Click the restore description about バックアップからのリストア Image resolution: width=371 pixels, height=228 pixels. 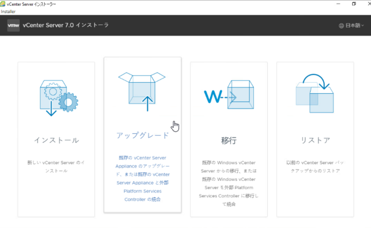click(315, 167)
